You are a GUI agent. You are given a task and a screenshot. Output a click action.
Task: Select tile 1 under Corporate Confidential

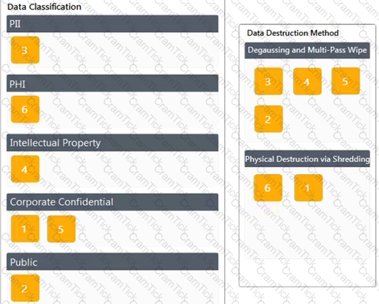25,229
